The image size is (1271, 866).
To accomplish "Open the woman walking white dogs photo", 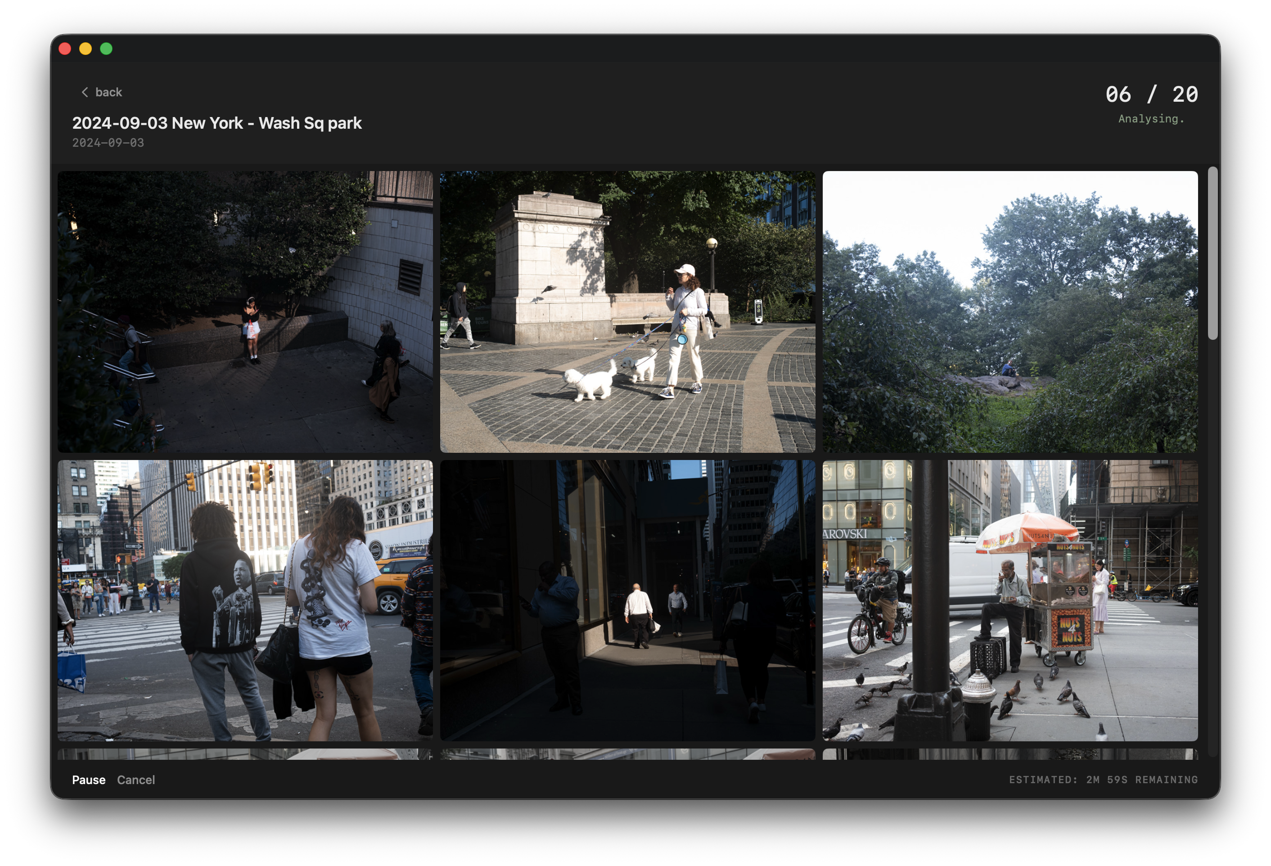I will (x=627, y=311).
